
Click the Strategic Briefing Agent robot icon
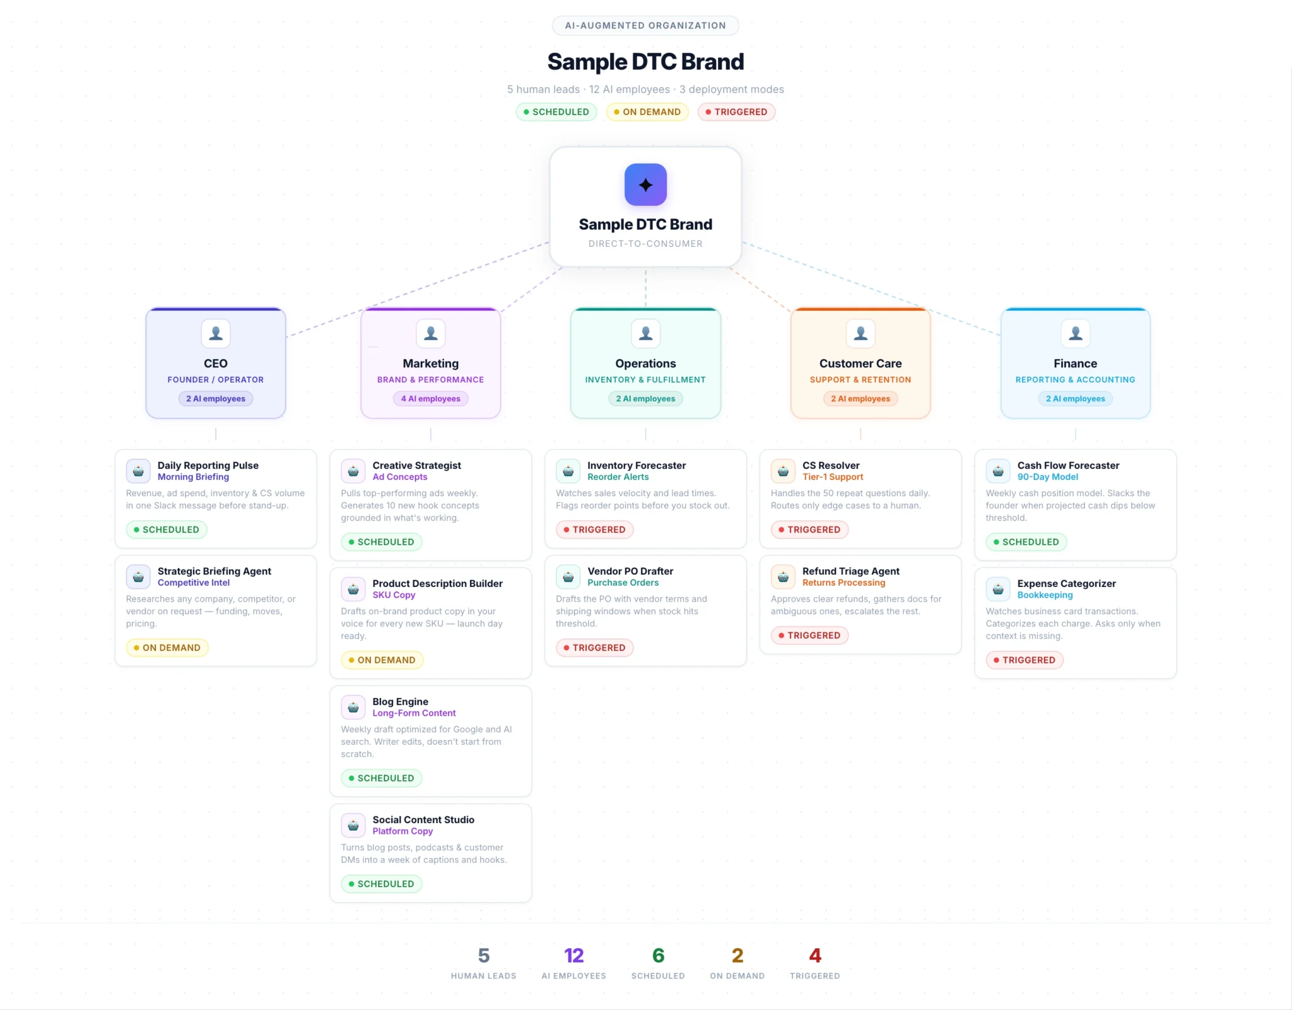click(138, 577)
